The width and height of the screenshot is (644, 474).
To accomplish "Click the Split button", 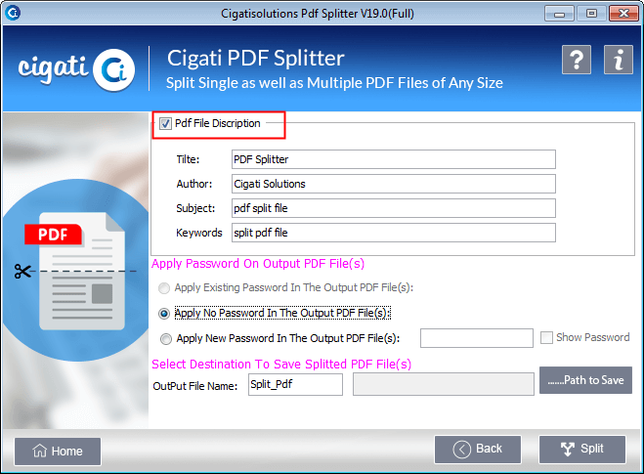I will [x=582, y=449].
